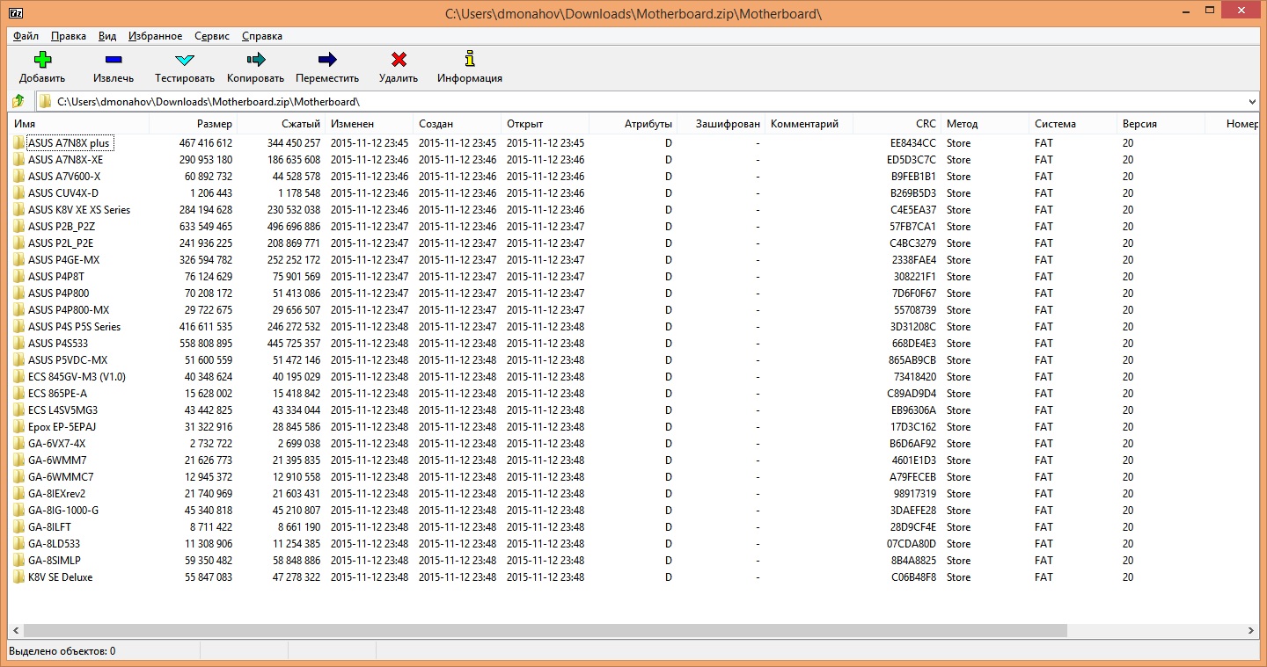Click CRC value EE8434CC
The image size is (1267, 667).
pos(913,142)
